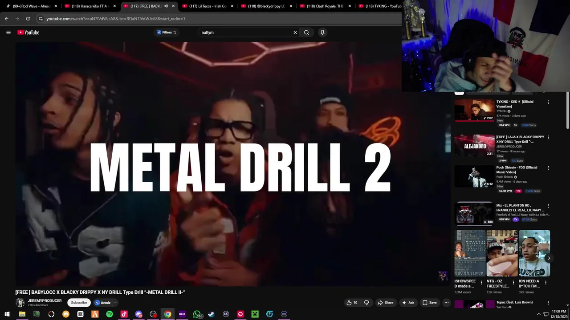This screenshot has height=320, width=570.
Task: Open options menu for LAJA X BLACKY DRIPPY video
Action: point(548,137)
